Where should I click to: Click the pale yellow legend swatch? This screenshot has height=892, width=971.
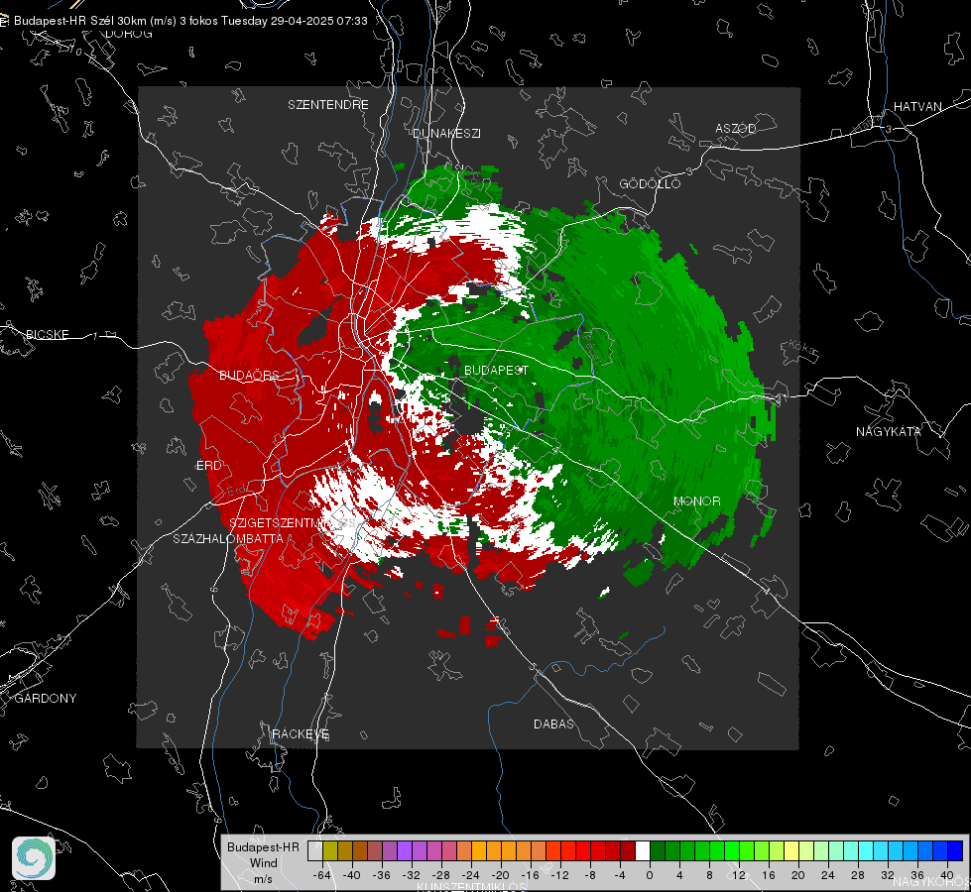pos(791,850)
